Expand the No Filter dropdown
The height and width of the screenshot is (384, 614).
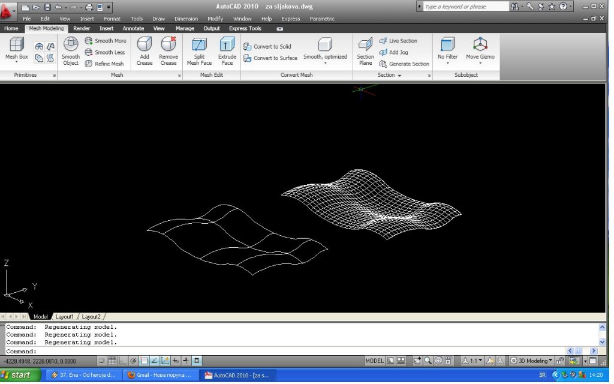pos(447,62)
